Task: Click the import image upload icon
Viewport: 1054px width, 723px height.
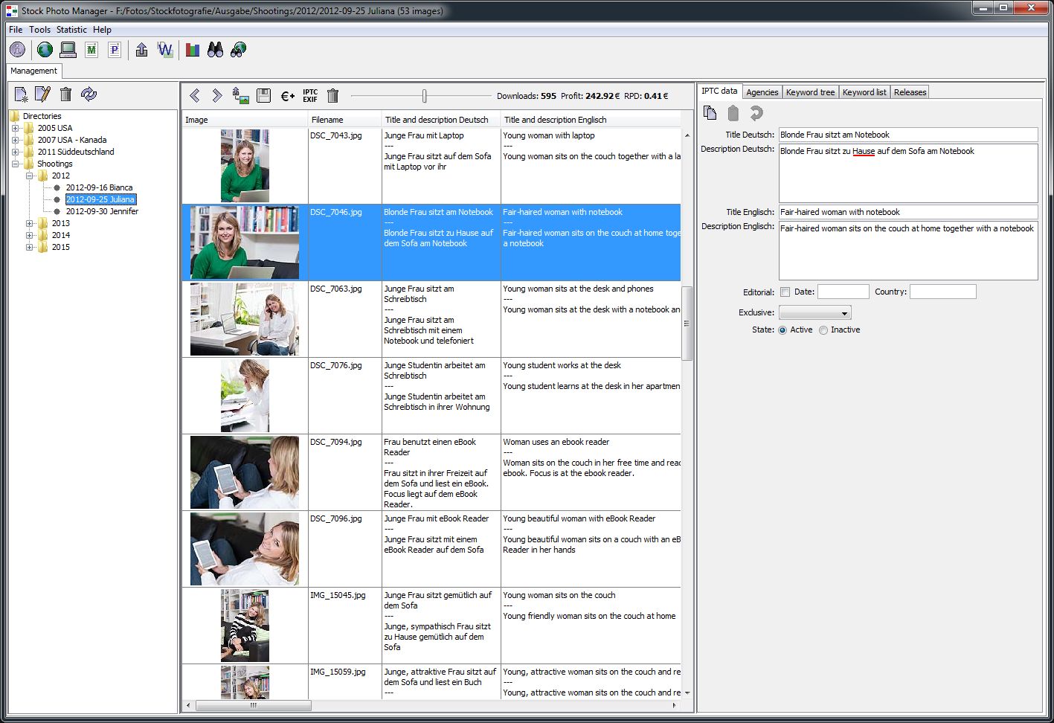Action: point(240,95)
